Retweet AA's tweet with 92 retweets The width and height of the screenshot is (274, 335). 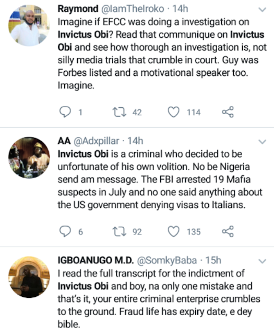pyautogui.click(x=120, y=231)
